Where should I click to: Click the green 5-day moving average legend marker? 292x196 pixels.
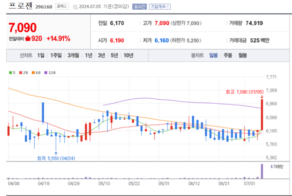point(11,72)
